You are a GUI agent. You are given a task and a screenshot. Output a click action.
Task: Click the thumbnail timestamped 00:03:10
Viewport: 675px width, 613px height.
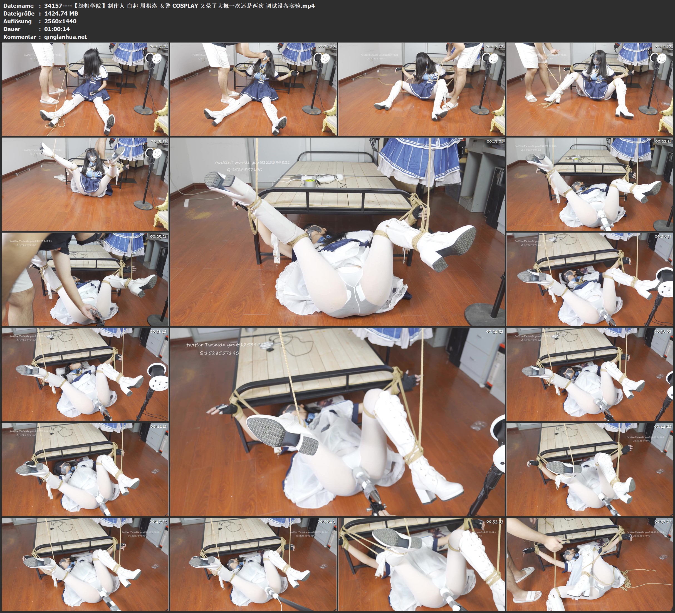[85, 89]
